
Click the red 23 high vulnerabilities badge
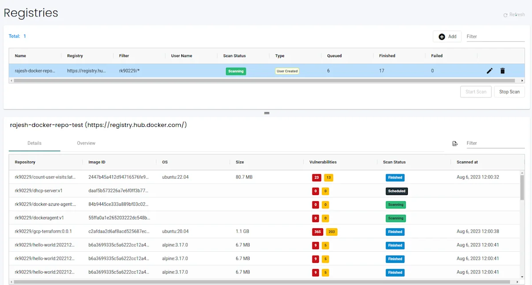pos(317,177)
